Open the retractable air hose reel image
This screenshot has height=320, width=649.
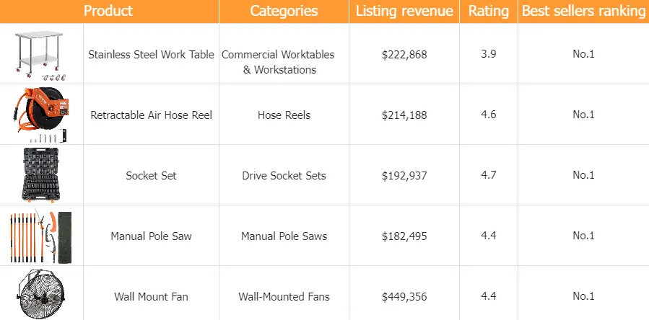tap(41, 115)
